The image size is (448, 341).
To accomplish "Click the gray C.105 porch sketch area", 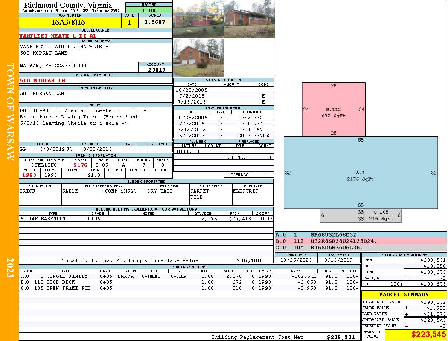I will click(361, 216).
